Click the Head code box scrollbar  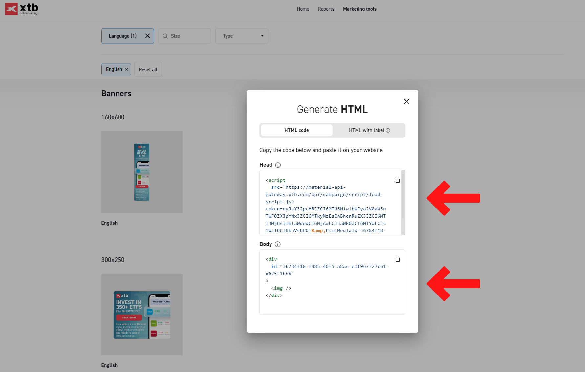(403, 197)
